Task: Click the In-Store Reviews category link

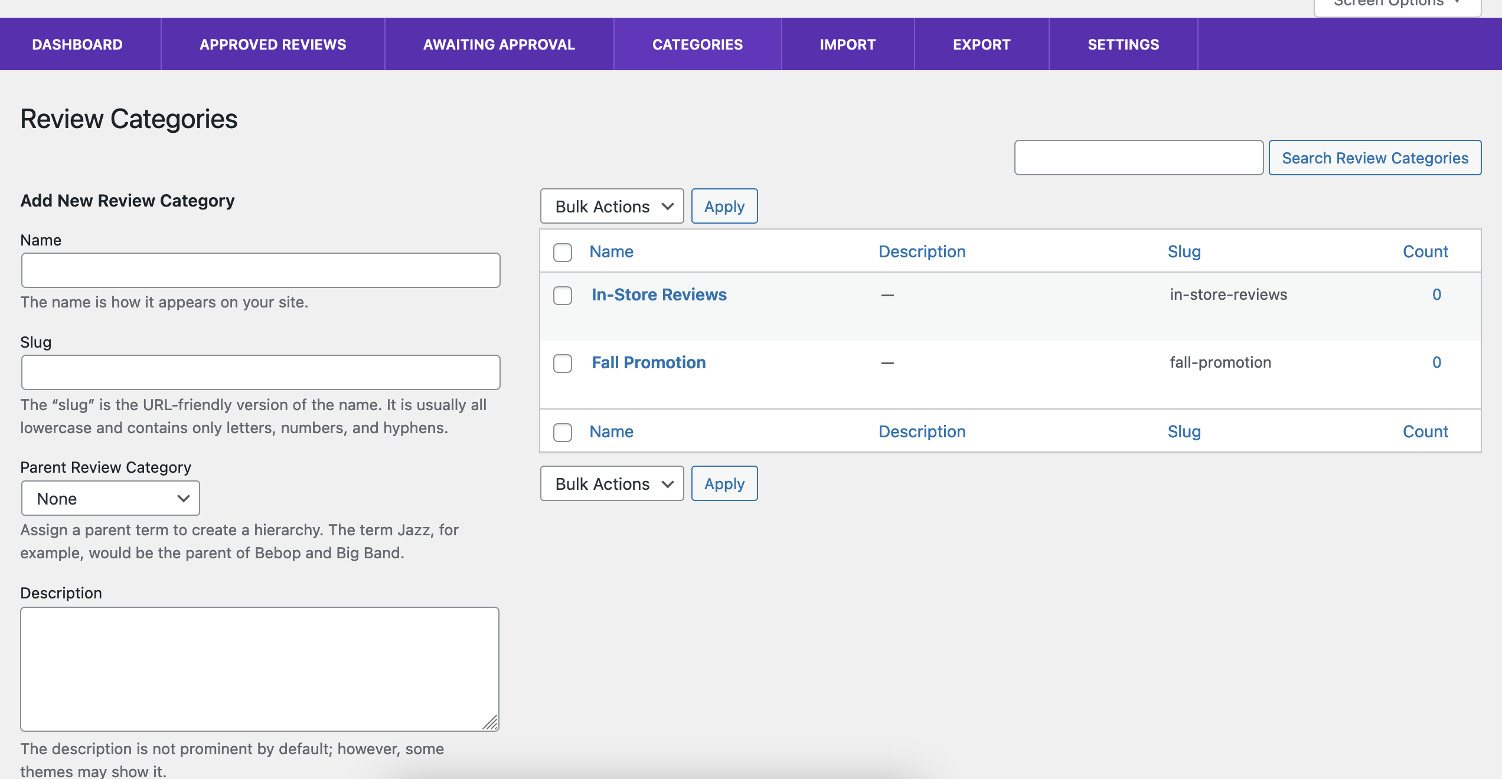Action: pyautogui.click(x=659, y=294)
